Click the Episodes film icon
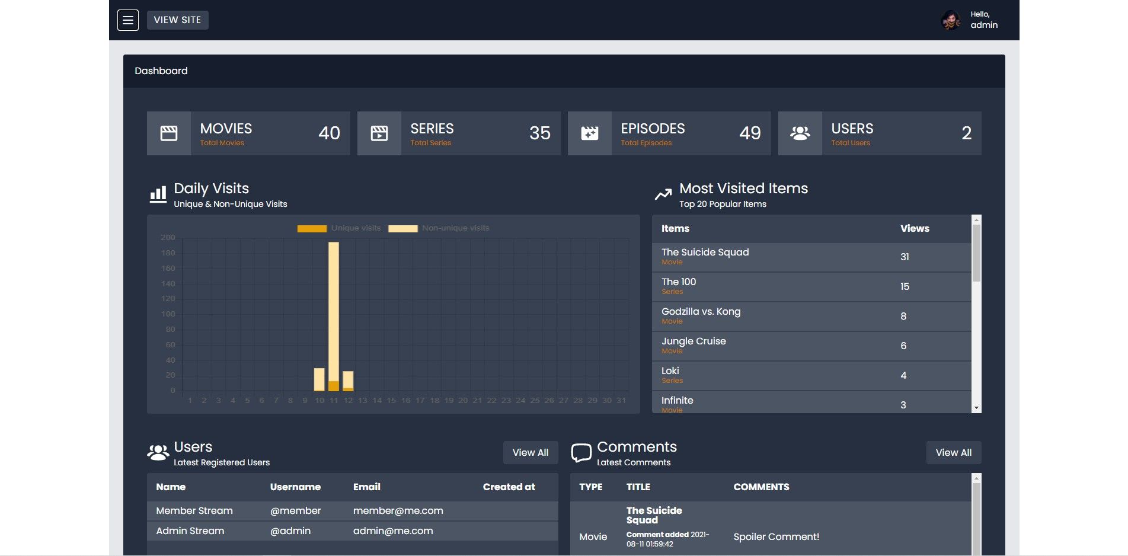This screenshot has width=1128, height=556. [590, 133]
